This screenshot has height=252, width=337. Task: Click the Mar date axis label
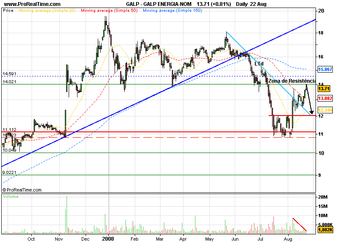click(160, 239)
